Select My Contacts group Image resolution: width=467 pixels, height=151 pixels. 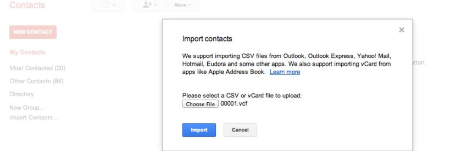pos(27,52)
